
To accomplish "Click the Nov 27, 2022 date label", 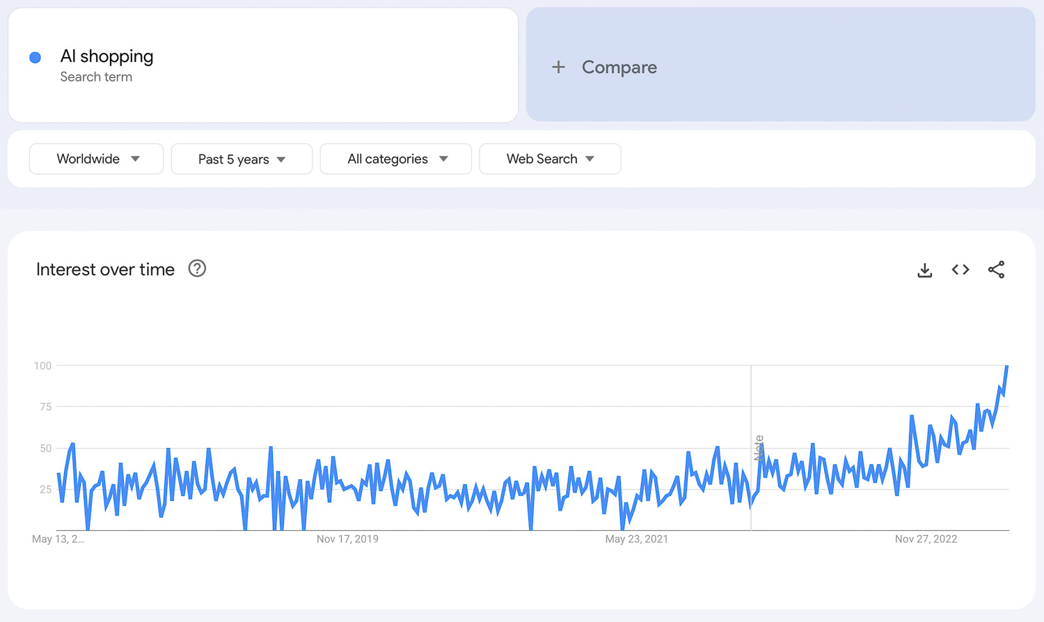I will pos(926,539).
